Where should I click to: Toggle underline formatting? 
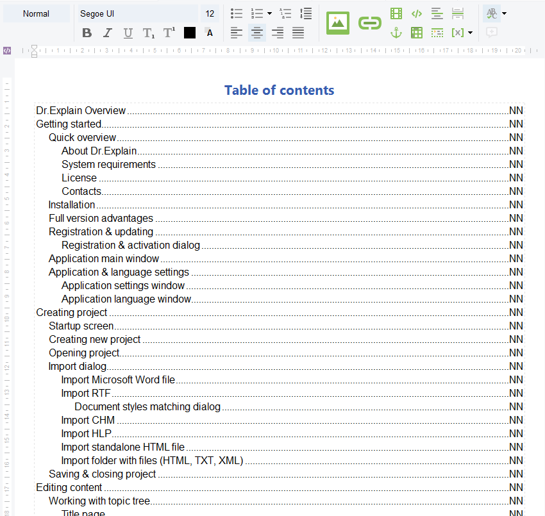coord(128,33)
